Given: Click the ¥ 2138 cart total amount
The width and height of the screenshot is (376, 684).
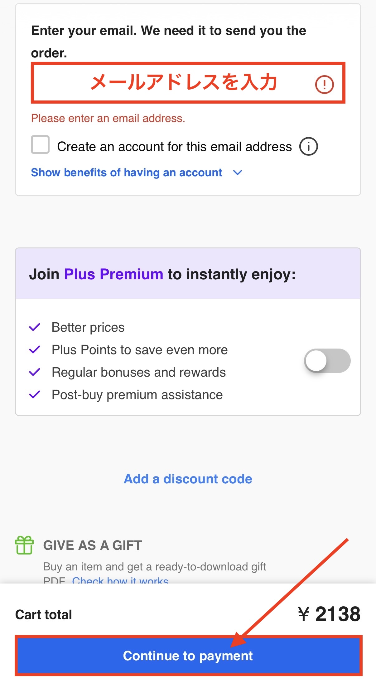Looking at the screenshot, I should (x=329, y=614).
